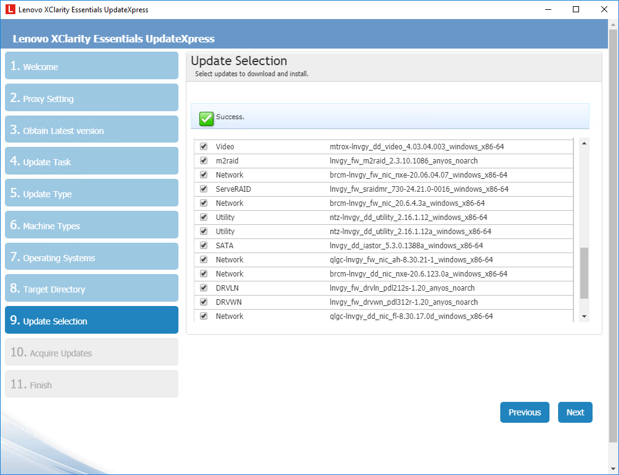Toggle the qlgc nic_ah-8.30.21-1 Network checkbox
The height and width of the screenshot is (475, 619).
[204, 259]
